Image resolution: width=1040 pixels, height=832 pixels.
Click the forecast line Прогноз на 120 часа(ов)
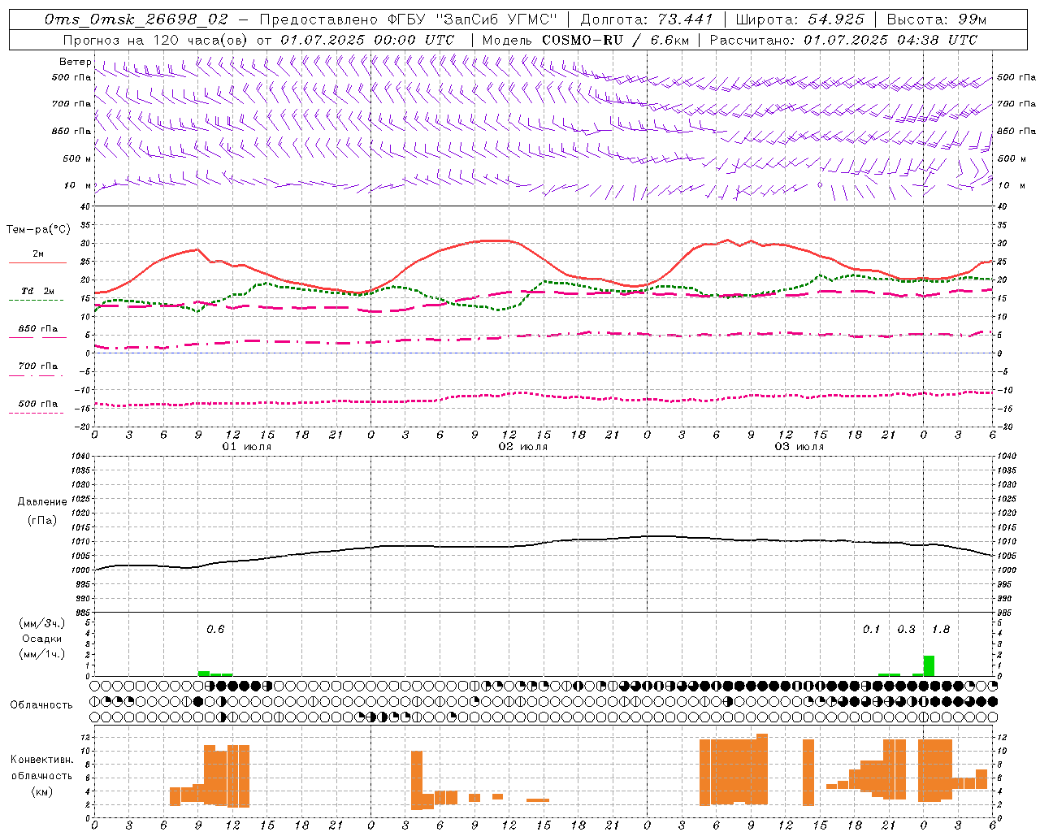pos(155,40)
